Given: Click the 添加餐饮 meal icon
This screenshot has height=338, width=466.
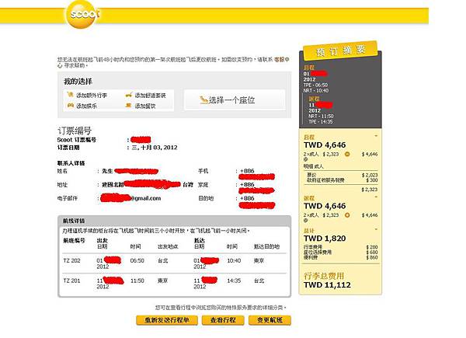Looking at the screenshot, I should click(128, 106).
